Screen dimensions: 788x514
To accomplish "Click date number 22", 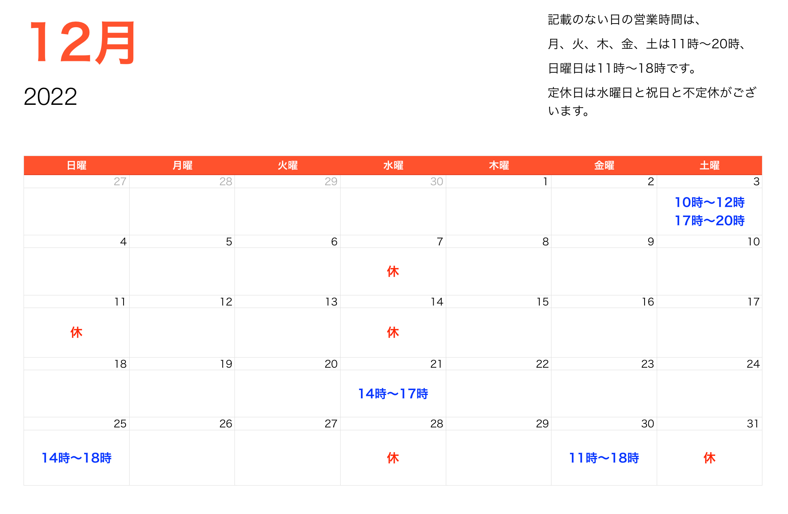I will (542, 364).
